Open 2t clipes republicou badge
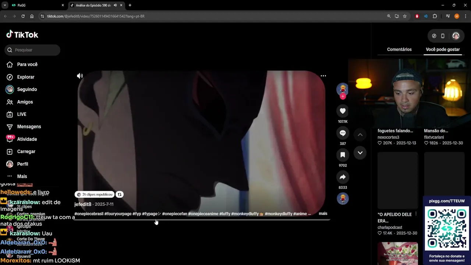Screen dimensions: 471x265 pyautogui.click(x=95, y=194)
